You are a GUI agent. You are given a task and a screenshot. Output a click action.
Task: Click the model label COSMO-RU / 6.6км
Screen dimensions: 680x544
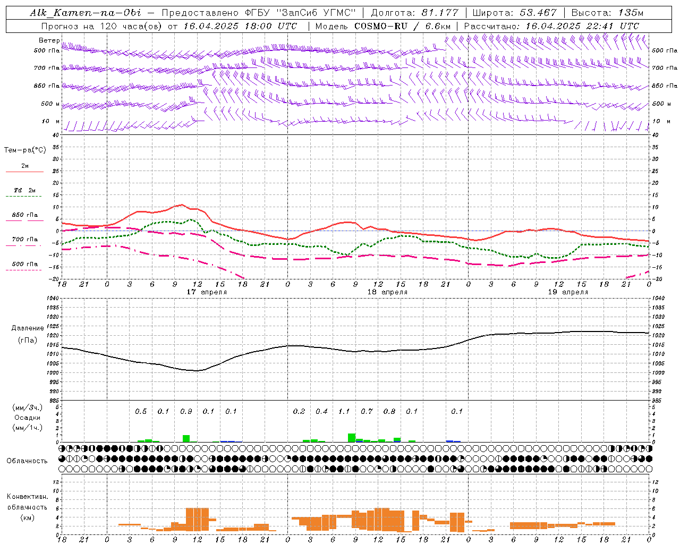402,26
